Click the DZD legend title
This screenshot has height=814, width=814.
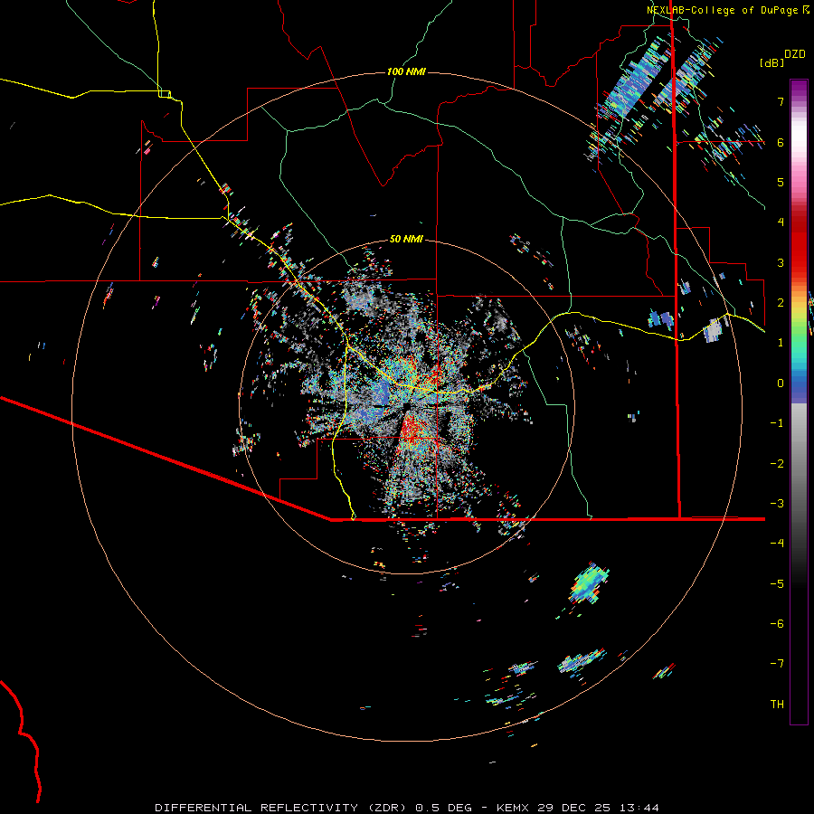point(795,54)
